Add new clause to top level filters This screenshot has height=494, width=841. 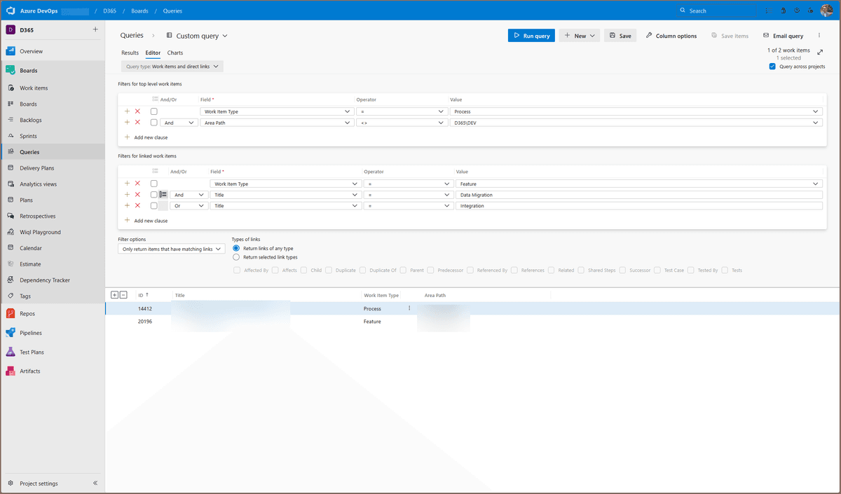146,137
